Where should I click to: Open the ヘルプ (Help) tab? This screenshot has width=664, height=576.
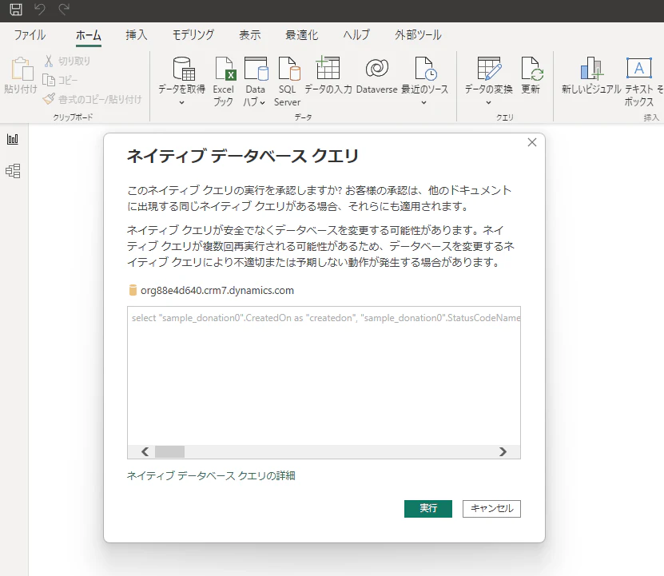(356, 34)
